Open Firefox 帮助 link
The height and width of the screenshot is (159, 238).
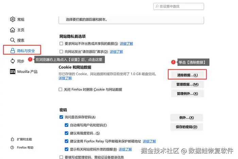coord(25,147)
